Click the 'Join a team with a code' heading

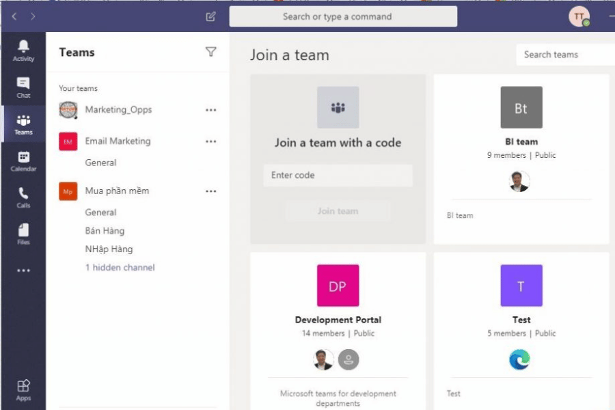(x=338, y=143)
